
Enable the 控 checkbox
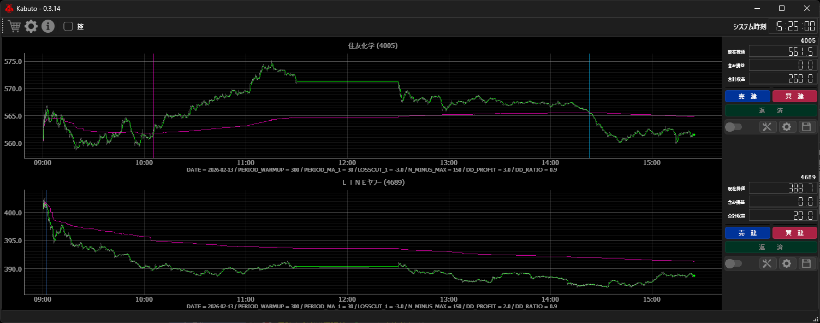pos(68,26)
